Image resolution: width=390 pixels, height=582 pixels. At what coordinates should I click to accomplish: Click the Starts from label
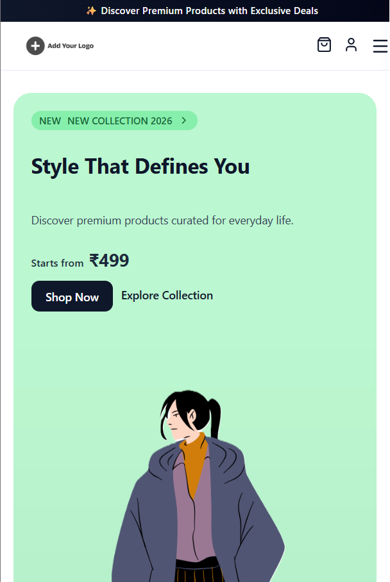point(57,263)
